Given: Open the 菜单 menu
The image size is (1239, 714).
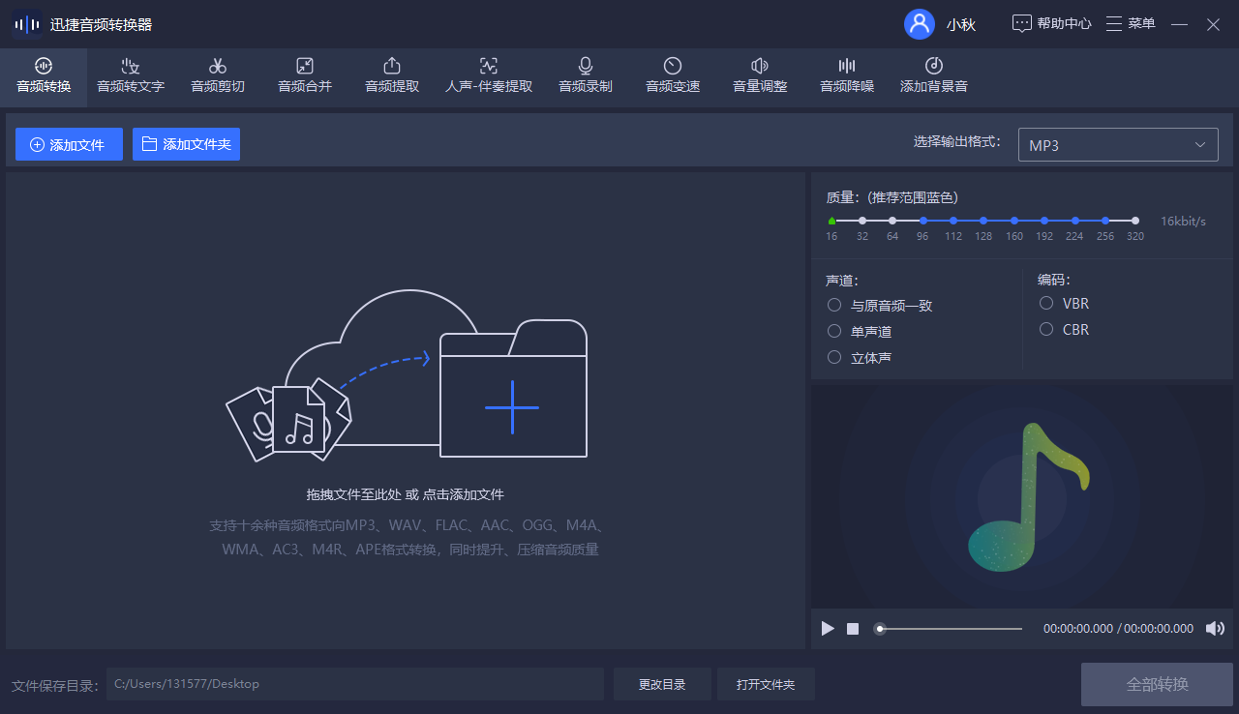Looking at the screenshot, I should 1131,24.
